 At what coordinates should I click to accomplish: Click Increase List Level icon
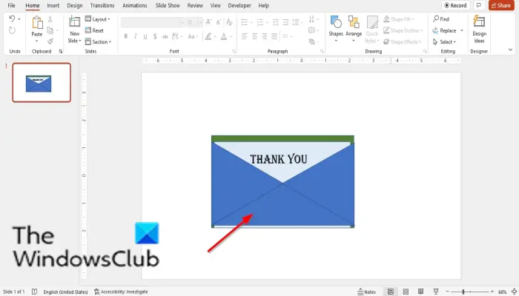pos(285,22)
